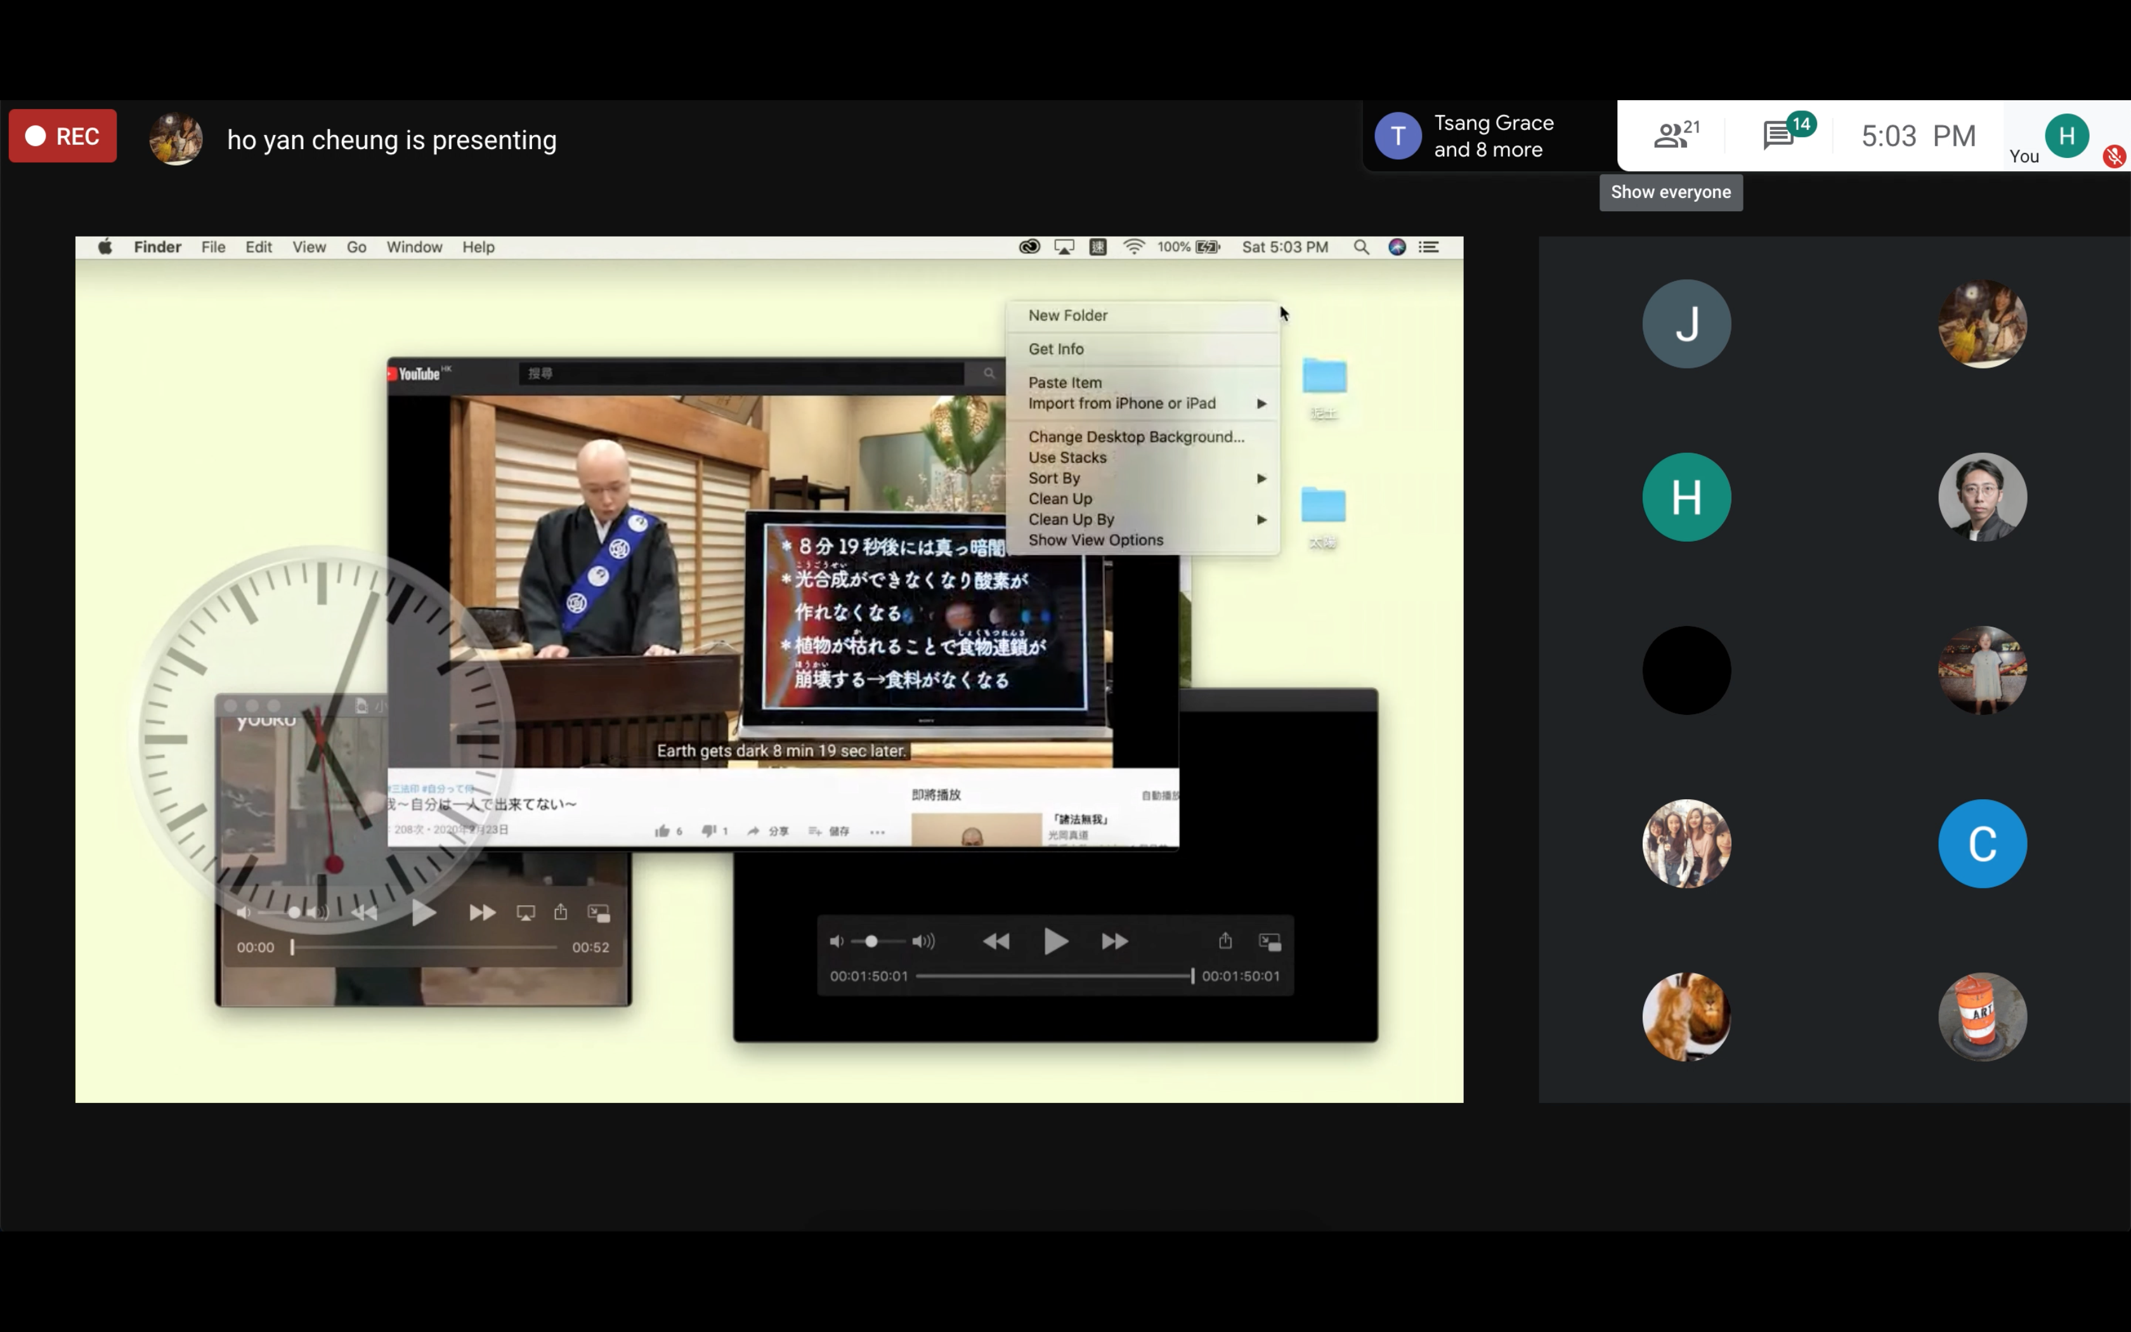The image size is (2131, 1332).
Task: Click the red REC recording indicator
Action: tap(63, 136)
